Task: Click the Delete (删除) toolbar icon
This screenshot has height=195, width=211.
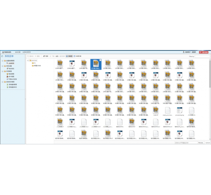Action: [37, 56]
